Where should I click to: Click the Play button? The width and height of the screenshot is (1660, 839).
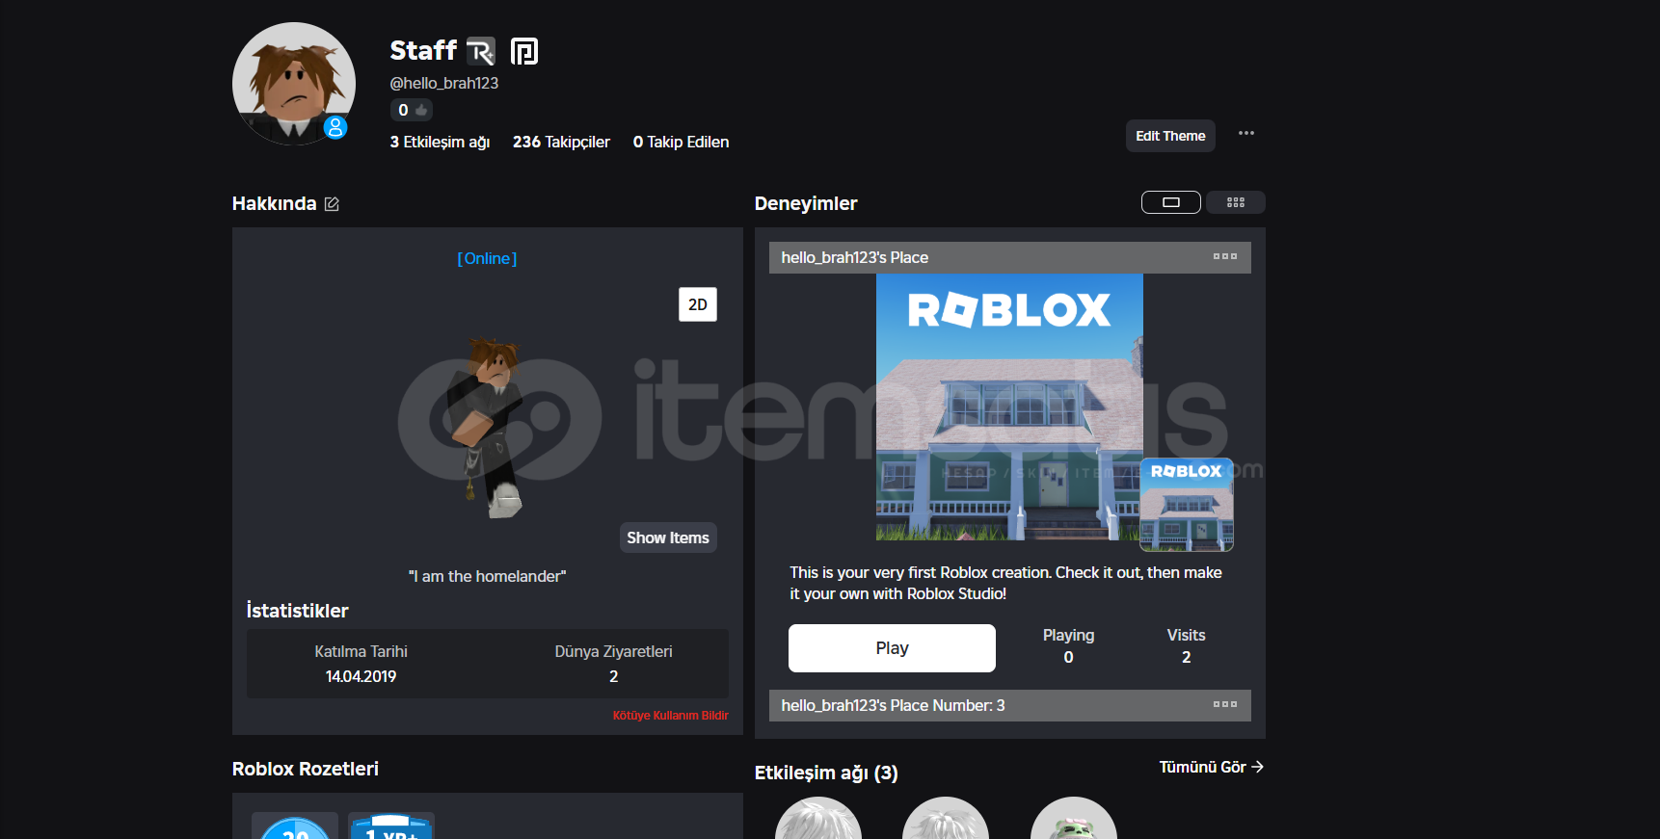pyautogui.click(x=892, y=648)
